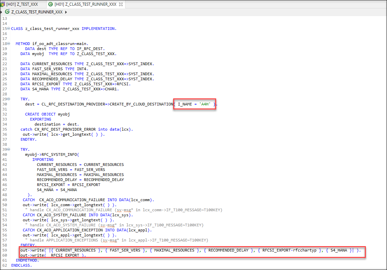
Task: Close the Z_CLASS_TEST_RUNNER_XXX editor tab
Action: click(121, 4)
